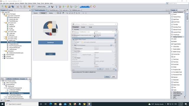Switch to the Code tab in Properties dialog

[x=90, y=27]
